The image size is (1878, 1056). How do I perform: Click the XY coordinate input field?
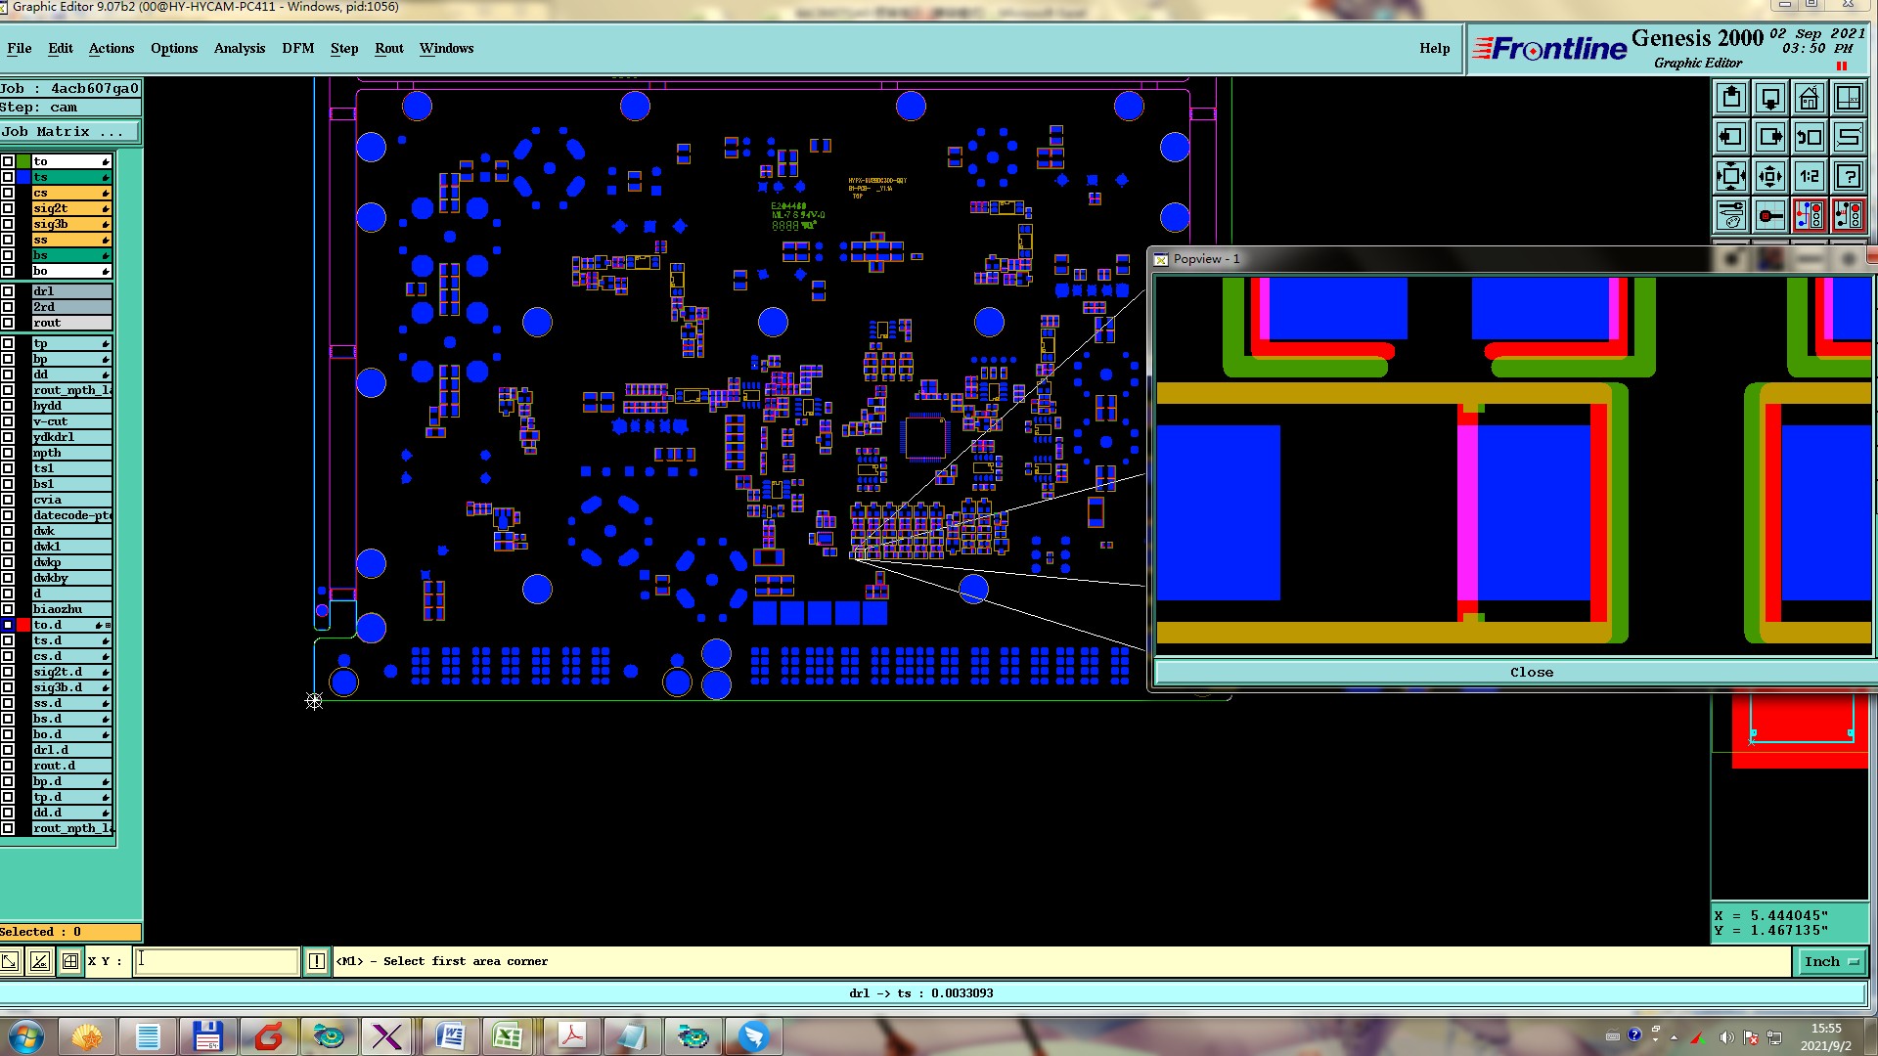[x=215, y=961]
